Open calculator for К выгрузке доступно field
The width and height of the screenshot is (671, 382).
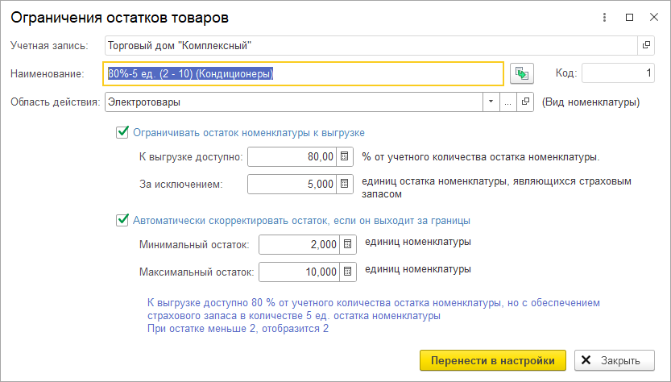click(x=345, y=156)
